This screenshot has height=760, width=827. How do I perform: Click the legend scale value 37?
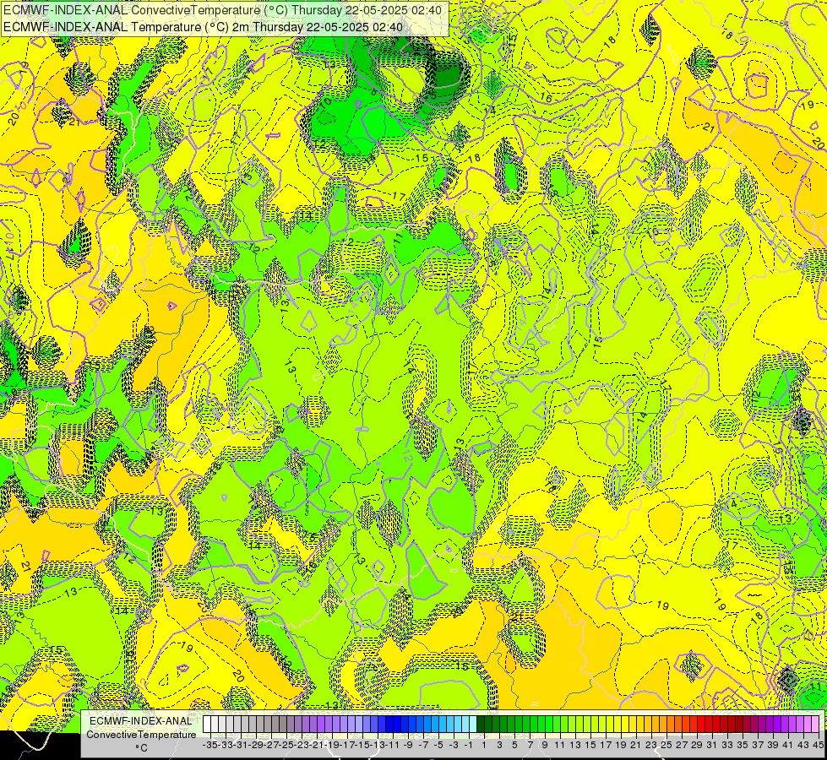tap(758, 745)
